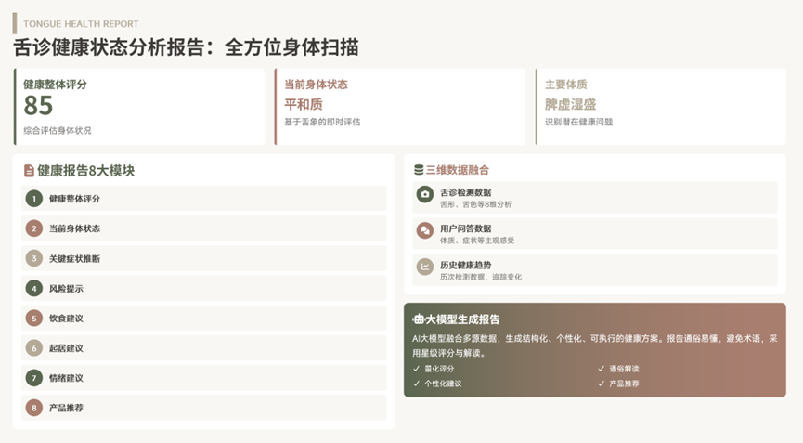Click the 健康整体评分 85 score card
The width and height of the screenshot is (803, 443).
(139, 107)
